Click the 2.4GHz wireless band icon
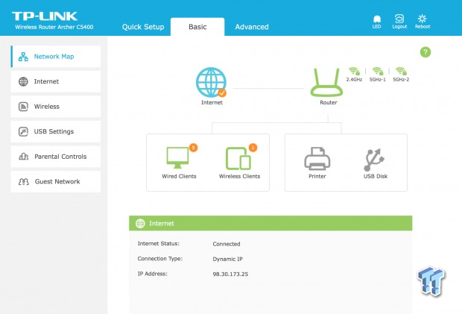 [x=354, y=71]
